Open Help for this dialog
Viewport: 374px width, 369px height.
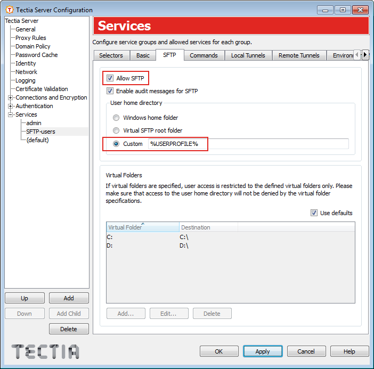pyautogui.click(x=349, y=351)
